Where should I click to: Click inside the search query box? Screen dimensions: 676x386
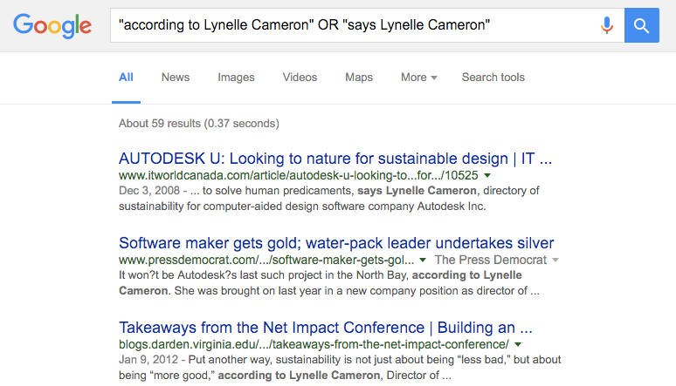(x=354, y=25)
